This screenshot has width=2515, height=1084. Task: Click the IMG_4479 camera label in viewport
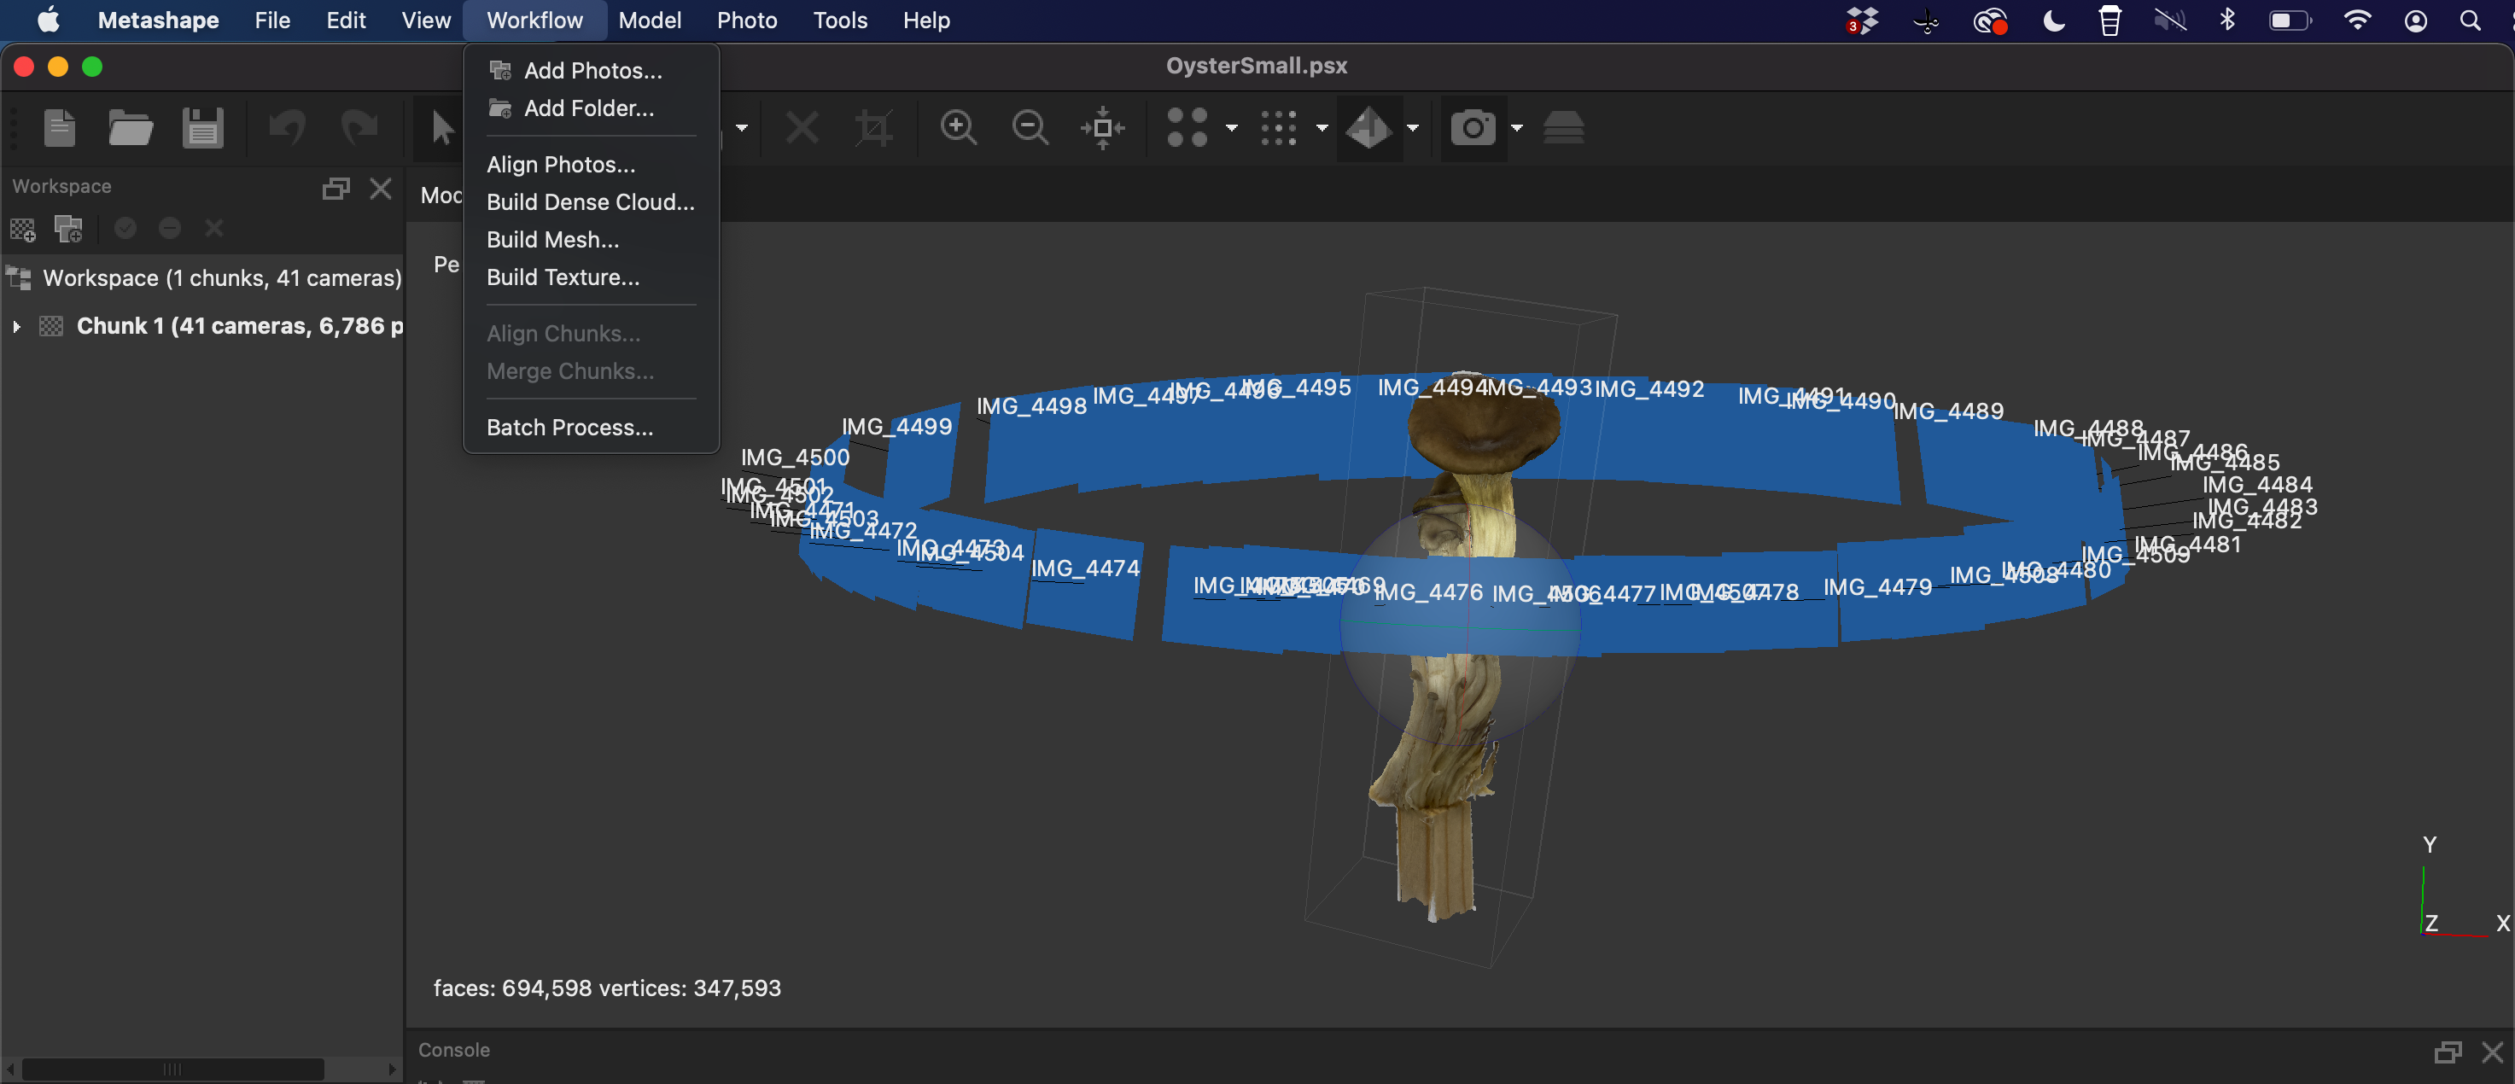pos(1877,587)
